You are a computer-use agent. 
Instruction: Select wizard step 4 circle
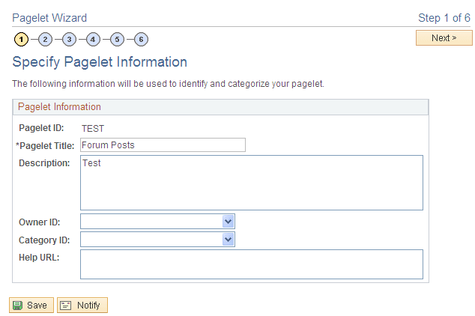point(93,38)
